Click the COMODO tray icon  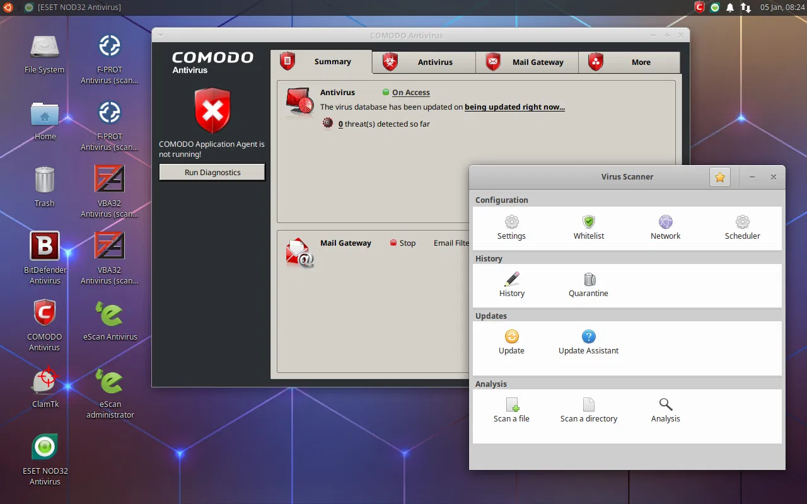click(699, 8)
